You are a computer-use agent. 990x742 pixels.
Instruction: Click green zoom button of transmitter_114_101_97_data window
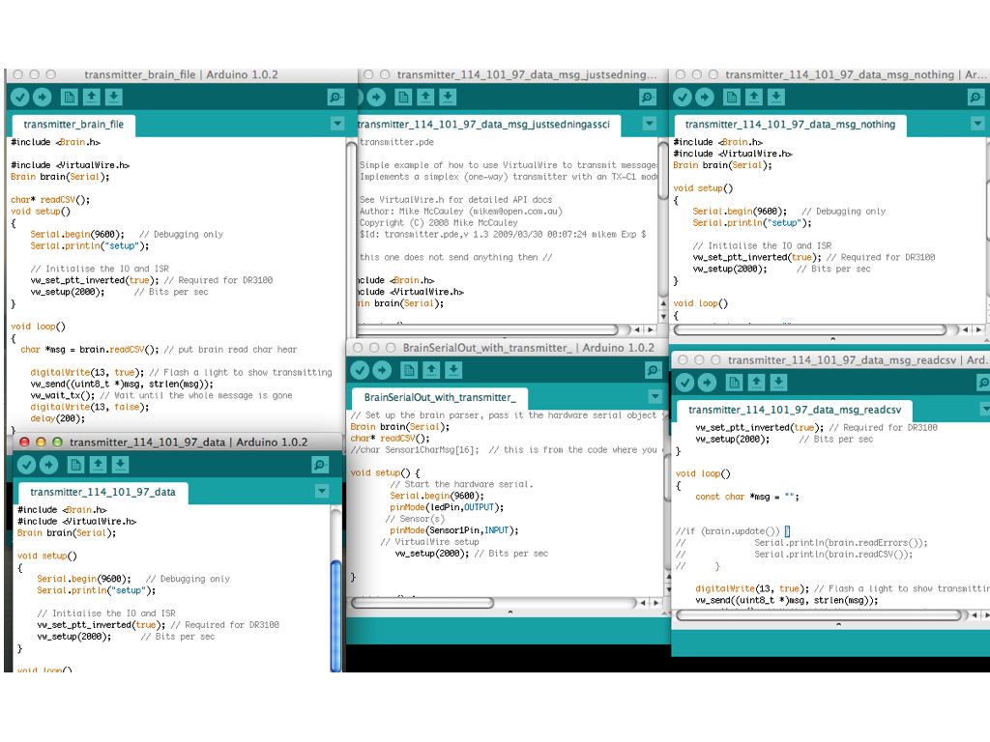(57, 442)
